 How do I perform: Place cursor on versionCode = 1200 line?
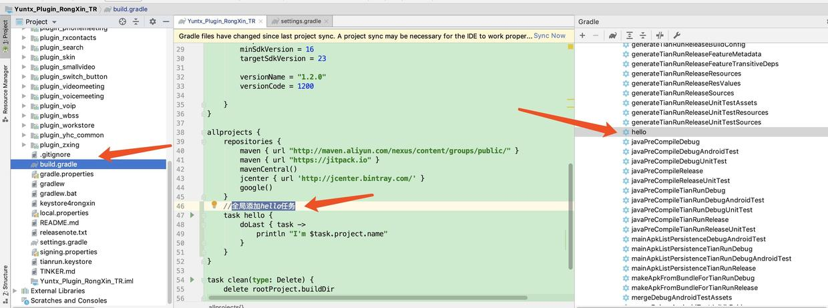coord(276,86)
